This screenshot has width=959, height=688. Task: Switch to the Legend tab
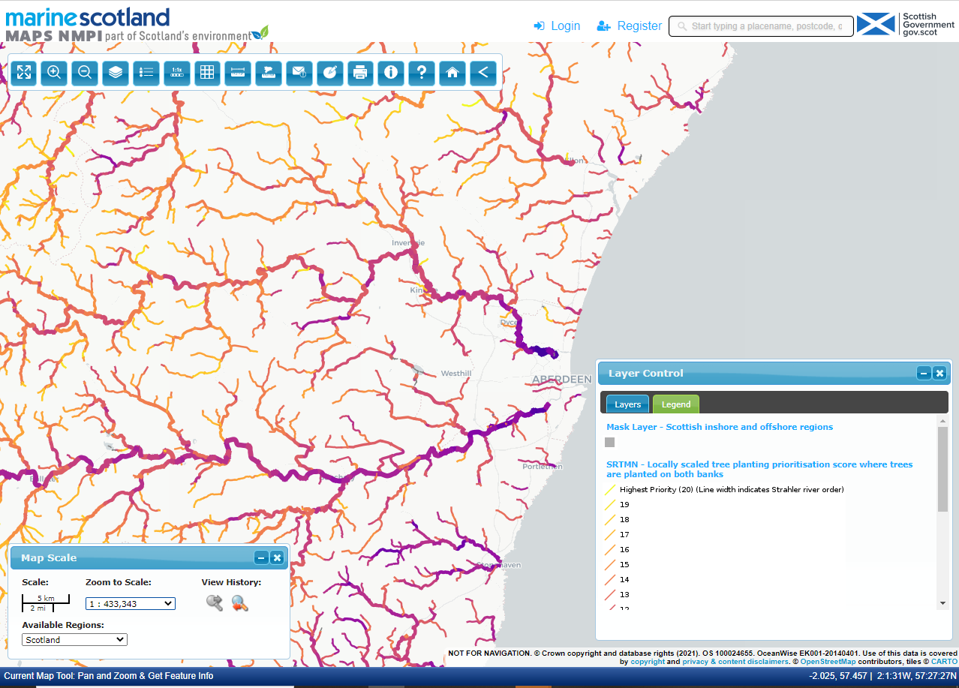pyautogui.click(x=675, y=404)
